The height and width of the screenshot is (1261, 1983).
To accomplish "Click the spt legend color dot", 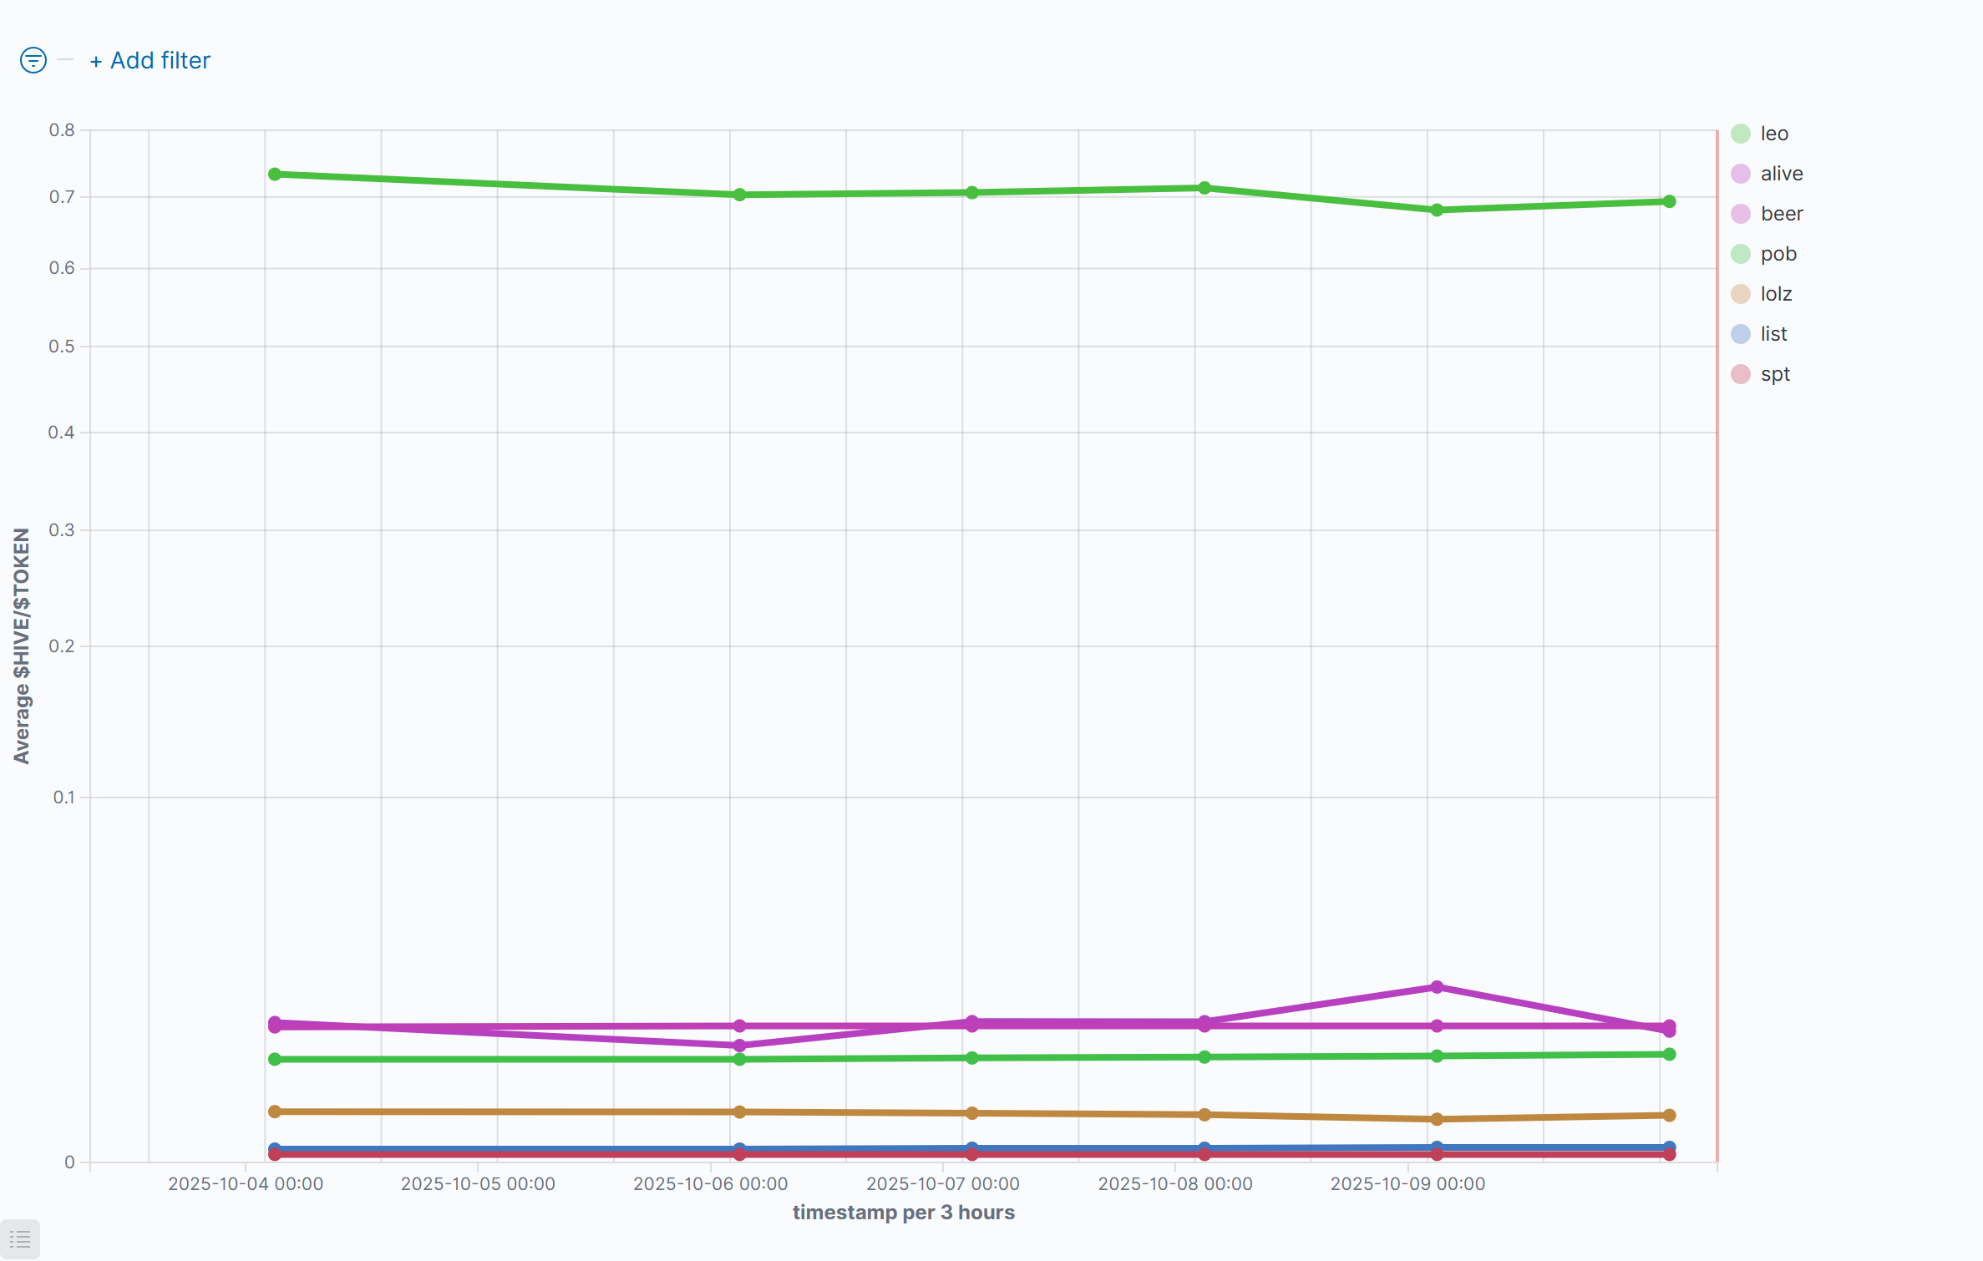I will tap(1741, 374).
